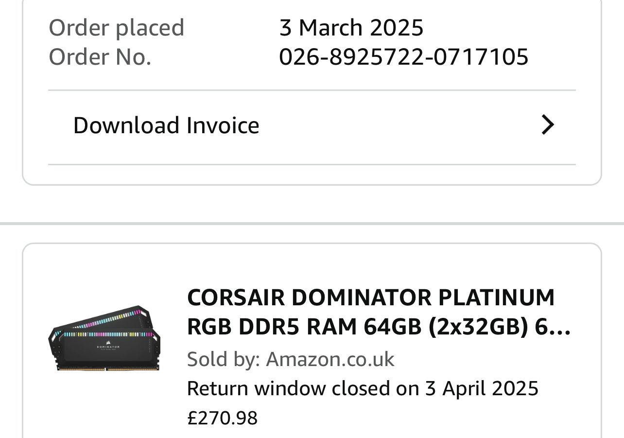Open the Corsair RAM product thumbnail
The height and width of the screenshot is (438, 624).
pyautogui.click(x=104, y=338)
